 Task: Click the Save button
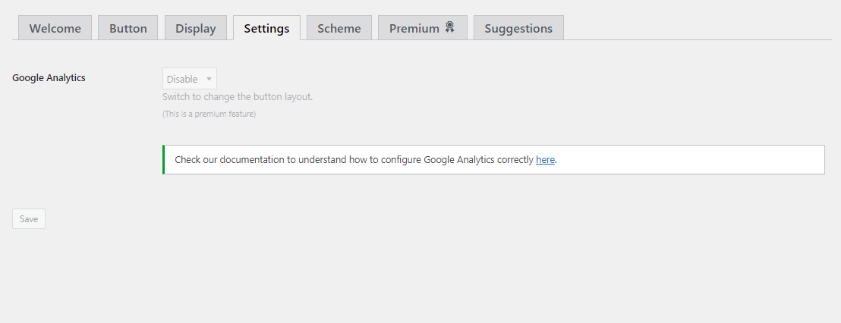29,218
